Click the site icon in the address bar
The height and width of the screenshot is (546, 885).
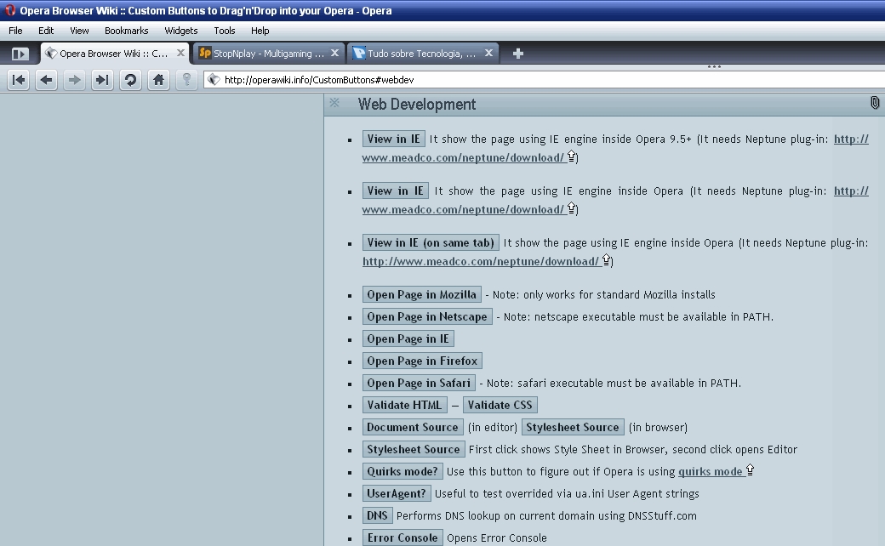pos(214,80)
